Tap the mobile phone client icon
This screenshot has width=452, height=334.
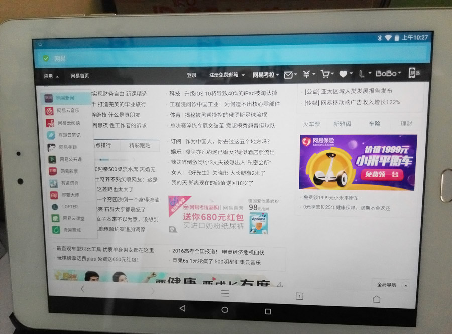coord(414,73)
